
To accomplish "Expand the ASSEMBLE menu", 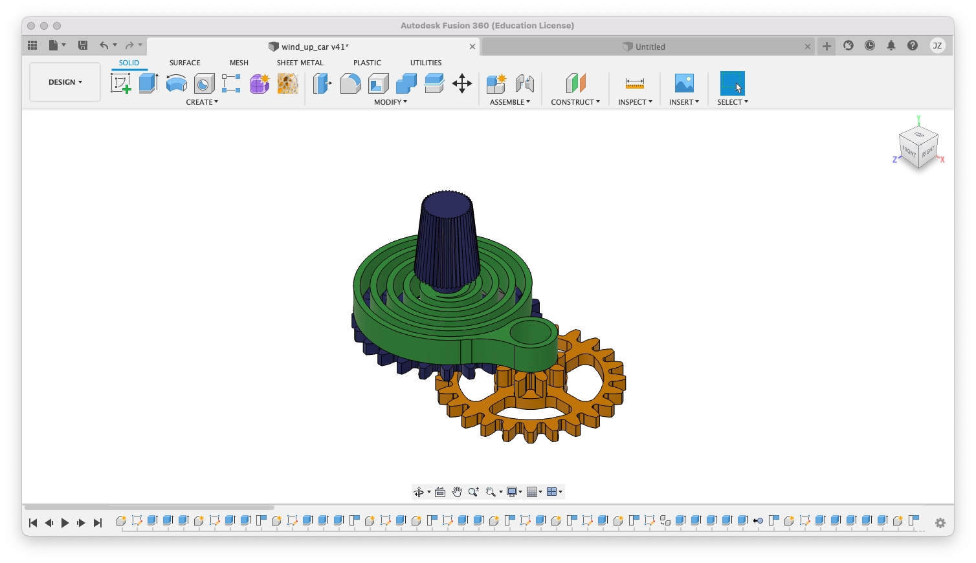I will click(x=510, y=102).
